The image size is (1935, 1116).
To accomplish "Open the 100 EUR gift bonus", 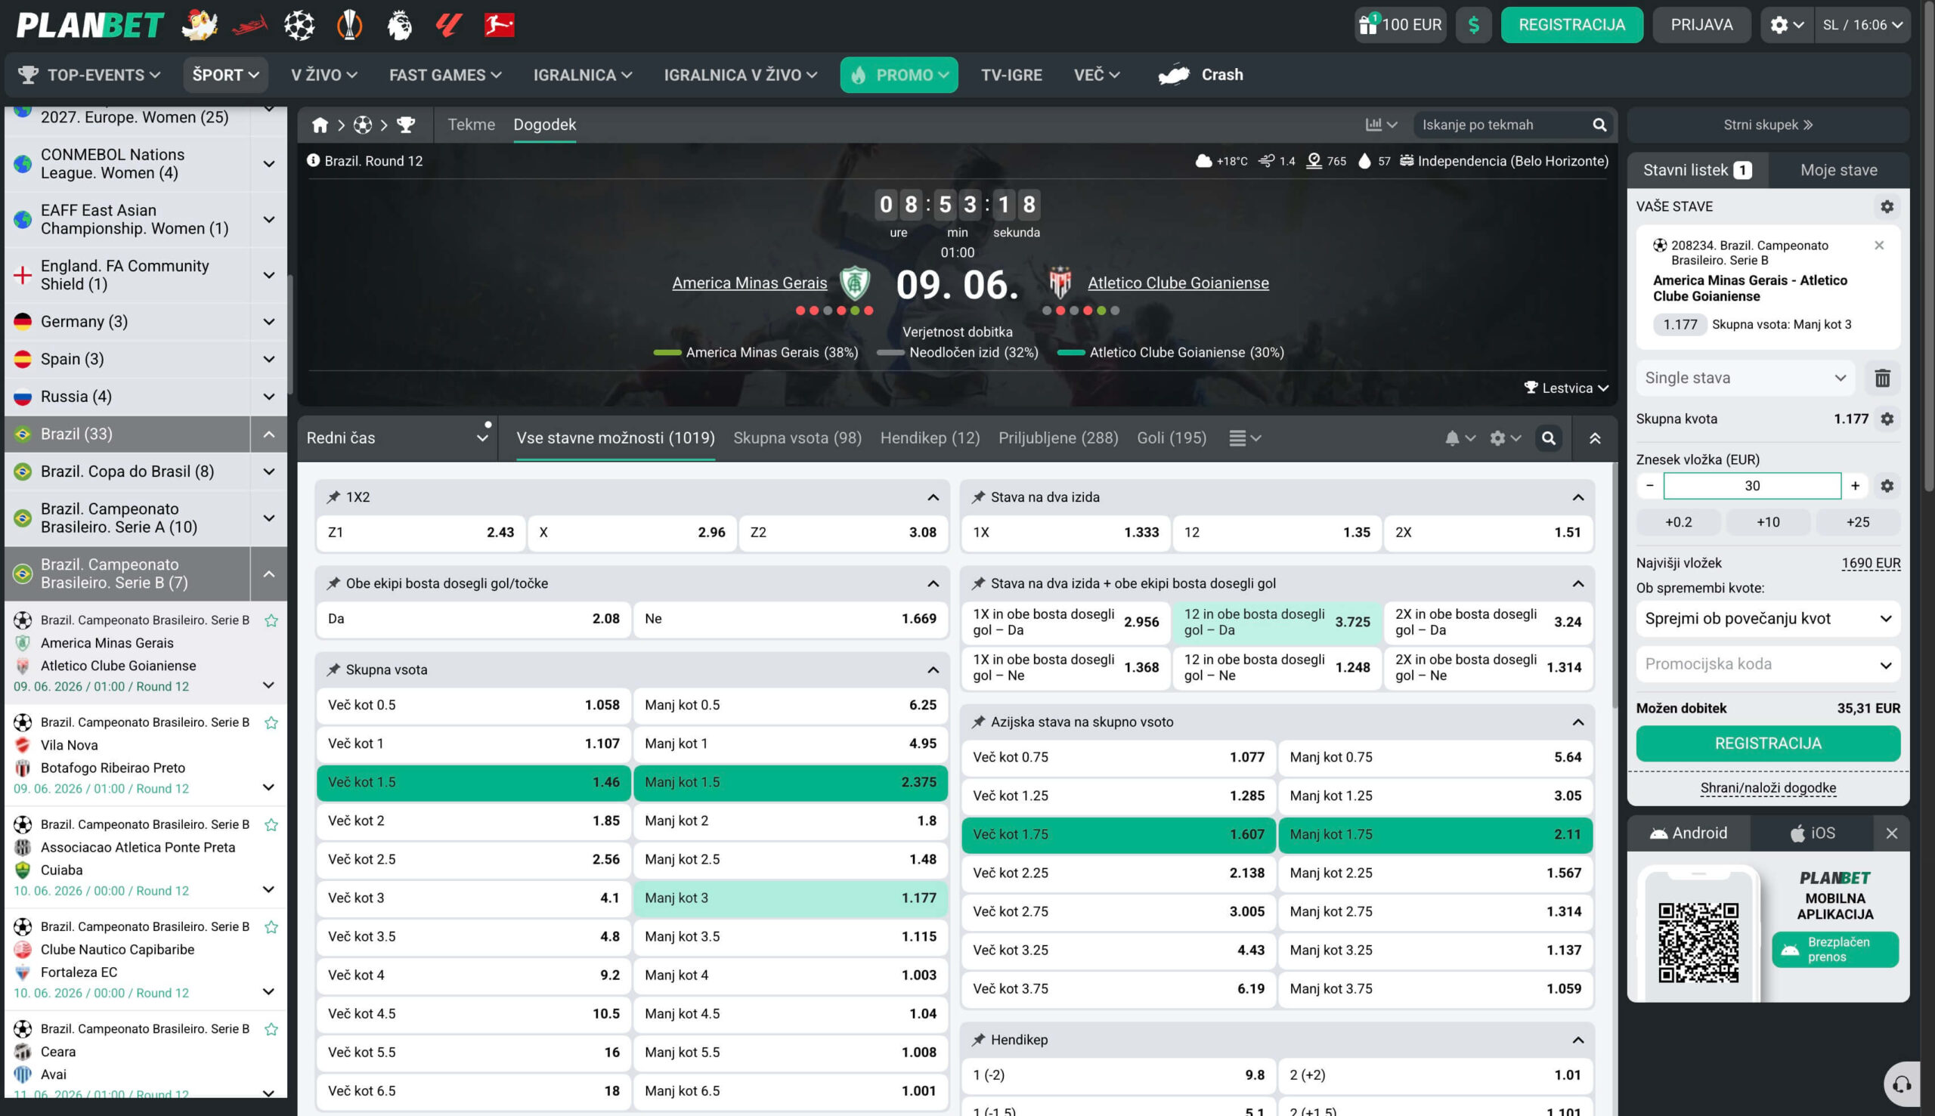I will (x=1400, y=24).
